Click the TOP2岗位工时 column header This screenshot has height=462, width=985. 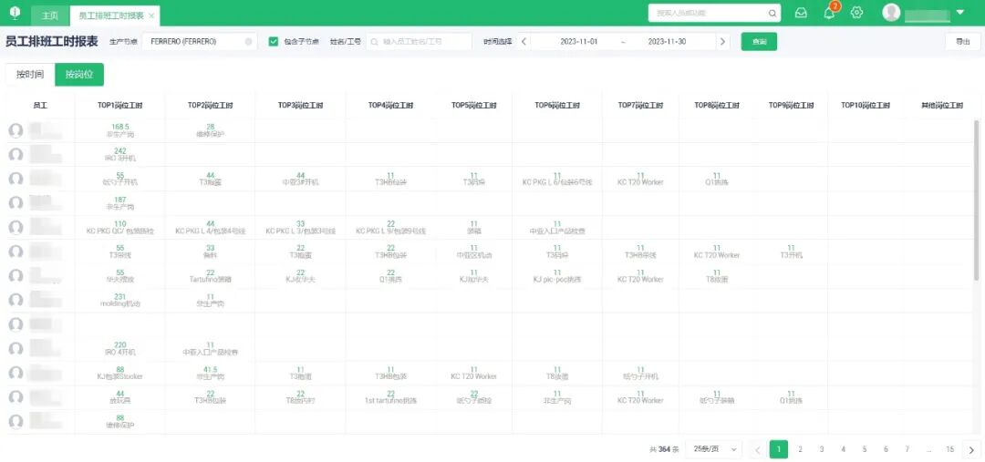[x=210, y=106]
